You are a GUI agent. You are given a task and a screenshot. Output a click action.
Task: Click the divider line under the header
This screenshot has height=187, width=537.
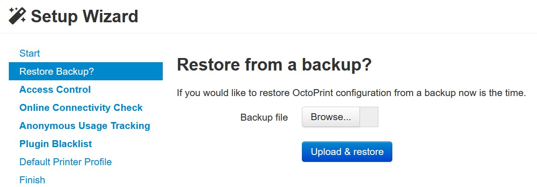point(268,33)
